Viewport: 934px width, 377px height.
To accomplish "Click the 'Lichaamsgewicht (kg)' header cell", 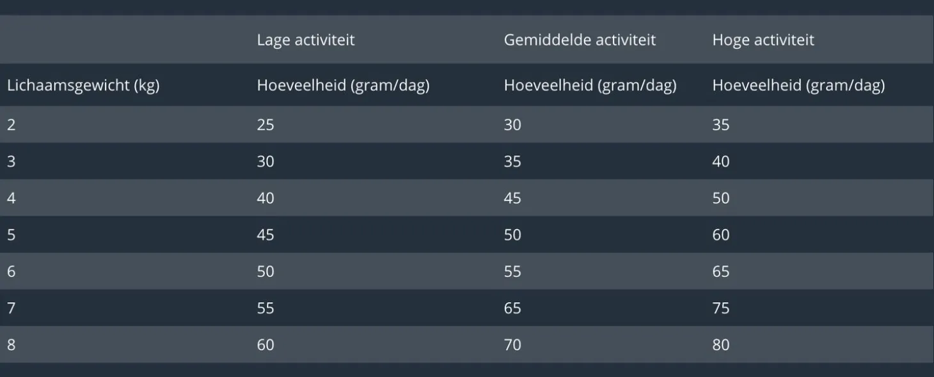I will 83,86.
